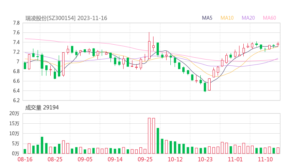Click the large green volume bar near 13万
This screenshot has width=284, height=168.
point(158,141)
